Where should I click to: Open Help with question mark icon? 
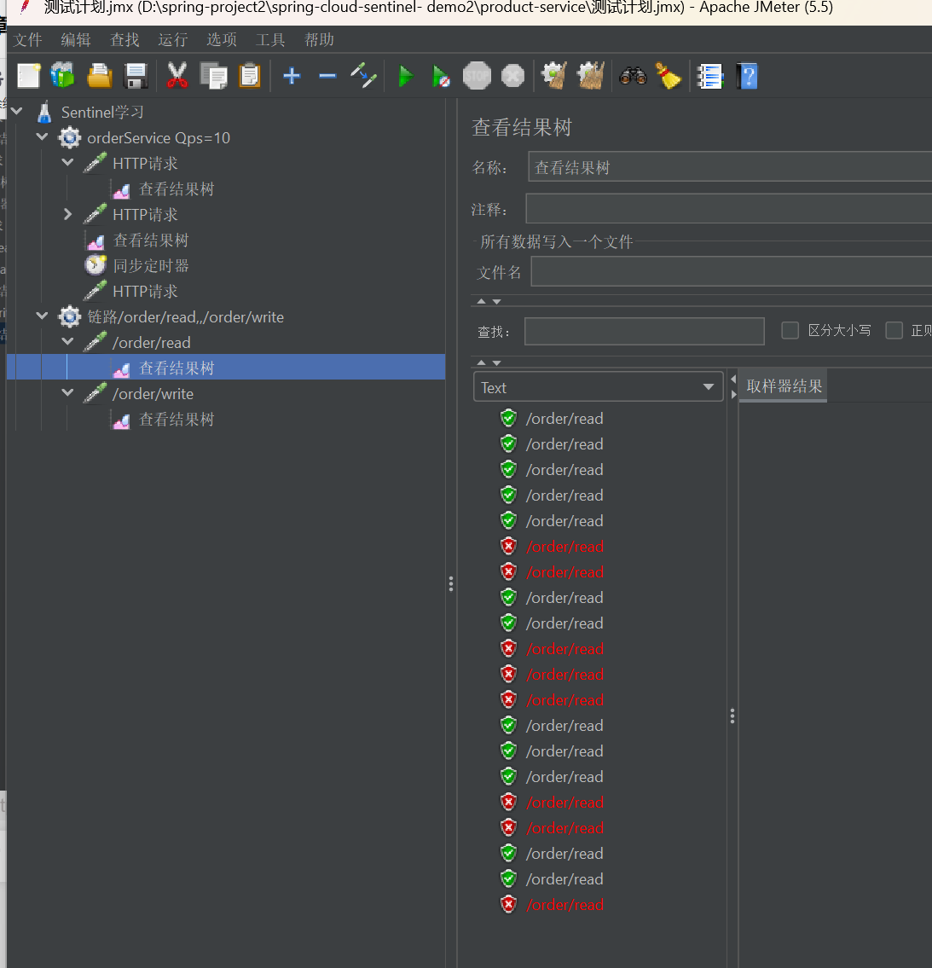[x=747, y=77]
